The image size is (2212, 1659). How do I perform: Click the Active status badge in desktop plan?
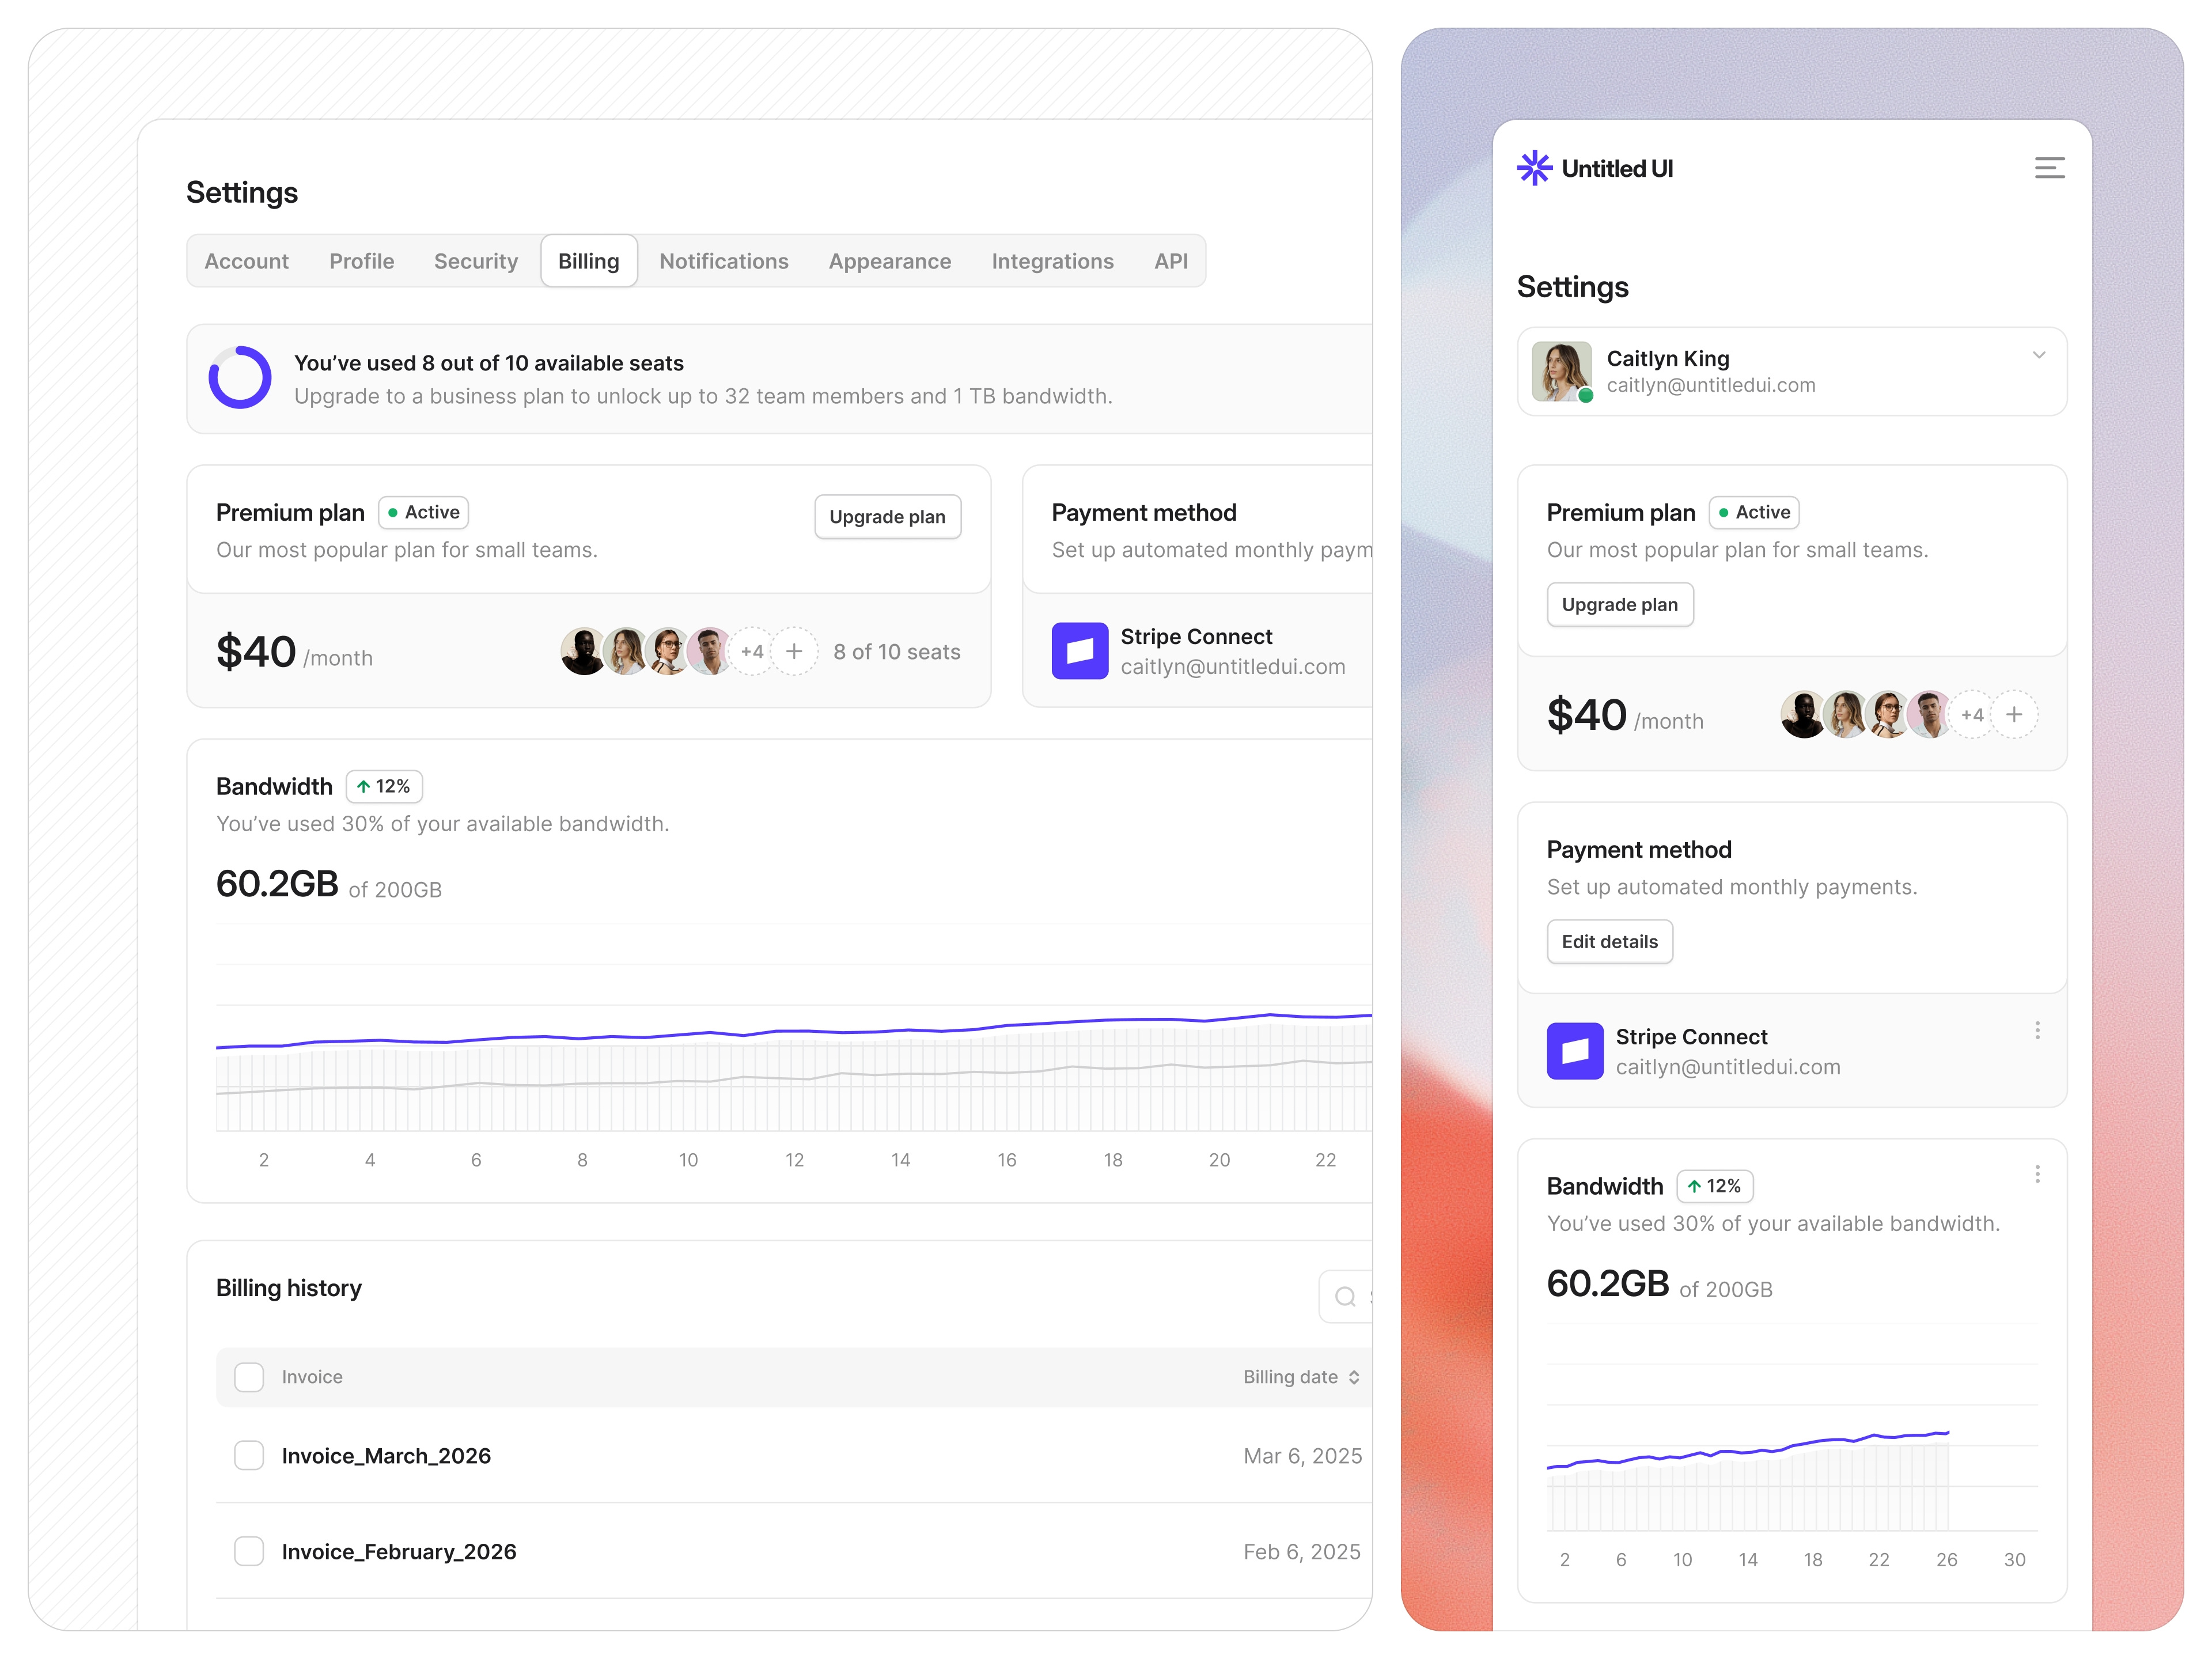coord(423,513)
